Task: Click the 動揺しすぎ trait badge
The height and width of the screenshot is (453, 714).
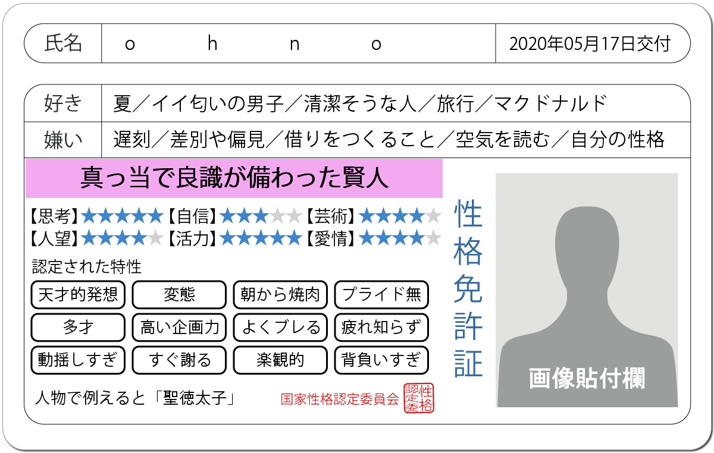Action: point(78,360)
